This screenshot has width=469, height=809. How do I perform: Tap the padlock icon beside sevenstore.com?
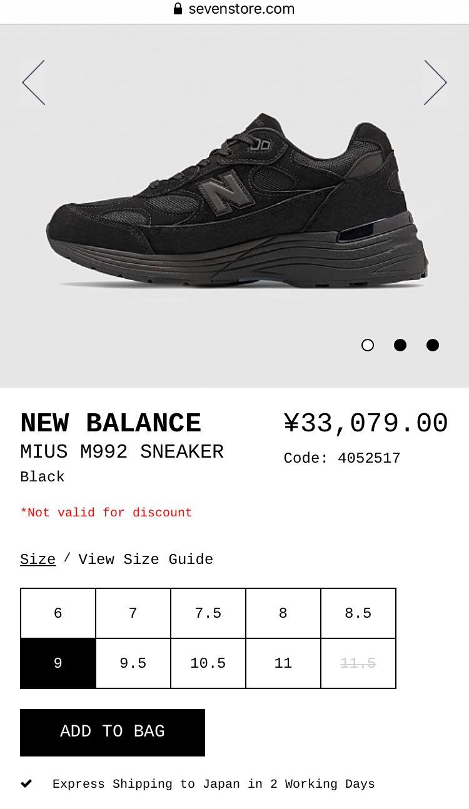pyautogui.click(x=178, y=9)
